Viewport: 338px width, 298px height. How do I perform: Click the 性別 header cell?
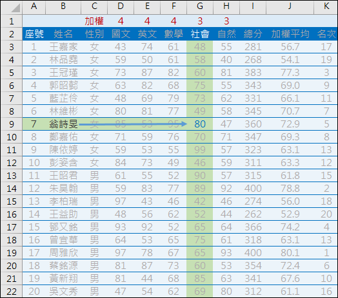pos(94,34)
